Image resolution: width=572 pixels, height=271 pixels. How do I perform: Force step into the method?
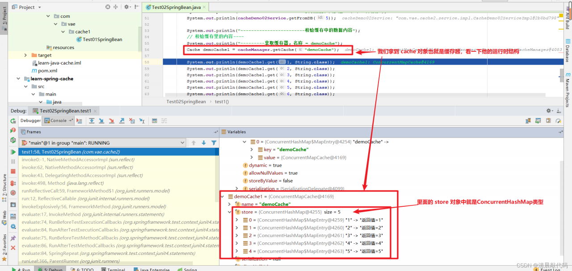point(111,121)
